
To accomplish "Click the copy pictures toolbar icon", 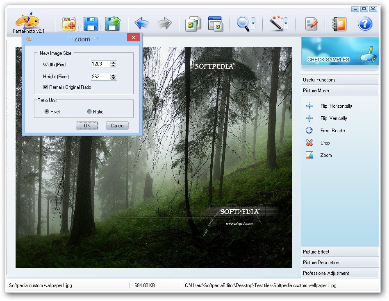I will (x=193, y=24).
